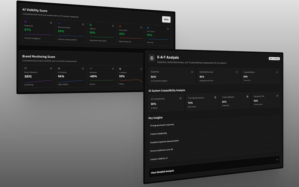Click the 96% AI Visibility value

(x=61, y=76)
